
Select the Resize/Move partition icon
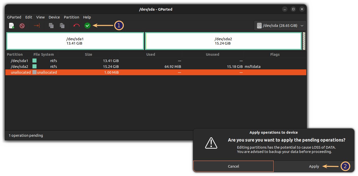pyautogui.click(x=37, y=26)
